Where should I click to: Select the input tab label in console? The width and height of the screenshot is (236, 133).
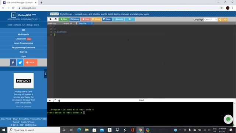[x=141, y=100]
